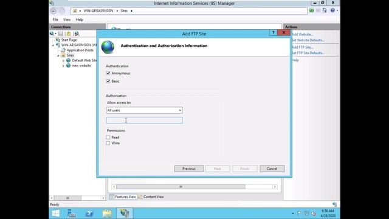Click the delete connection icon in Connections

tap(77, 34)
